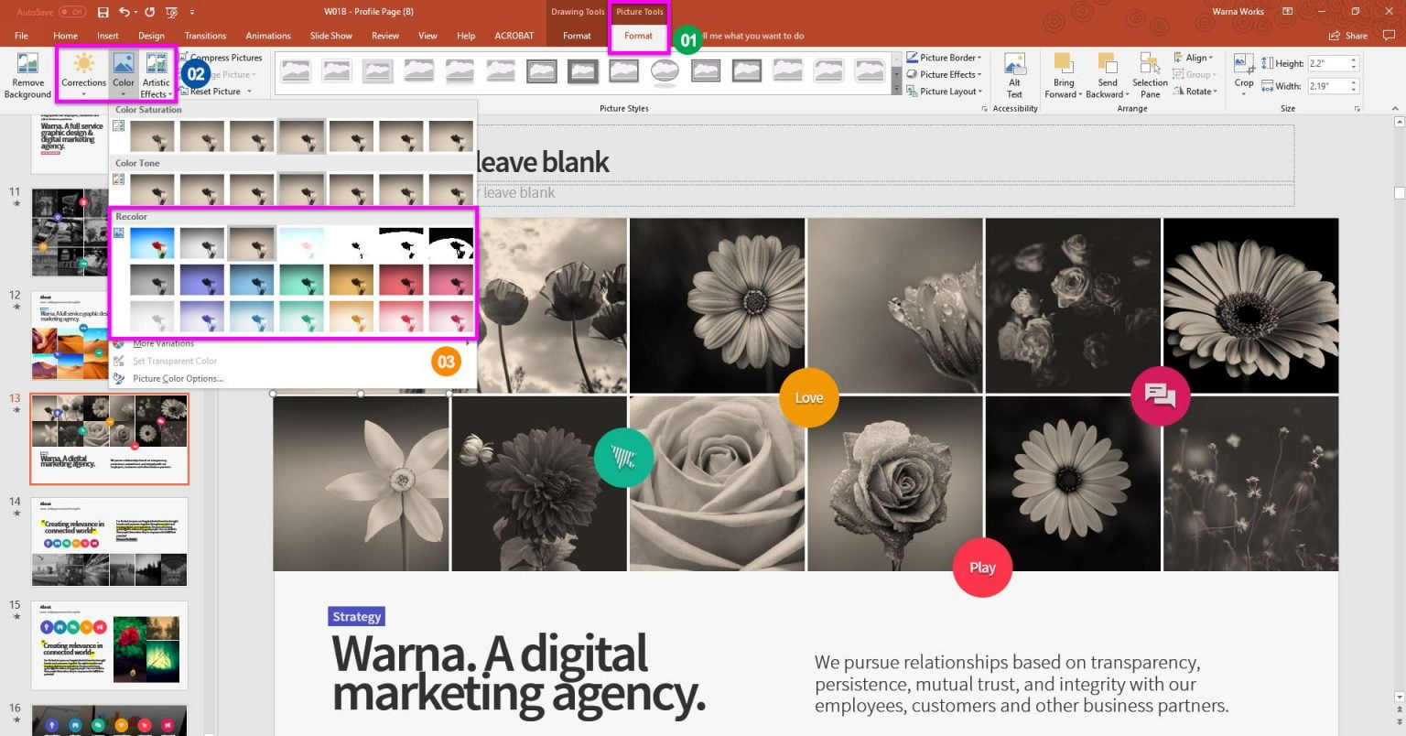Click Picture Color Options
Screen dimensions: 1406x736
tap(176, 378)
